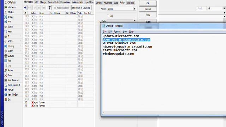Switch to the Mangle tab
The height and width of the screenshot is (127, 226).
(x=43, y=2)
